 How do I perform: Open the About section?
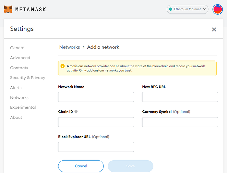tap(16, 117)
